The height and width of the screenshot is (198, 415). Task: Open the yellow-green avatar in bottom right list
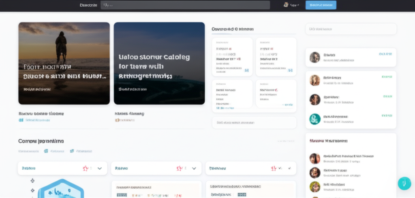(315, 187)
